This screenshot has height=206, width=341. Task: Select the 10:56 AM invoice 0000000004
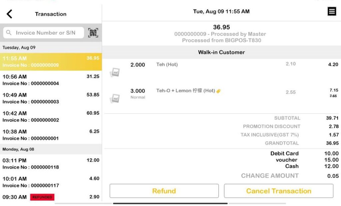click(x=51, y=80)
